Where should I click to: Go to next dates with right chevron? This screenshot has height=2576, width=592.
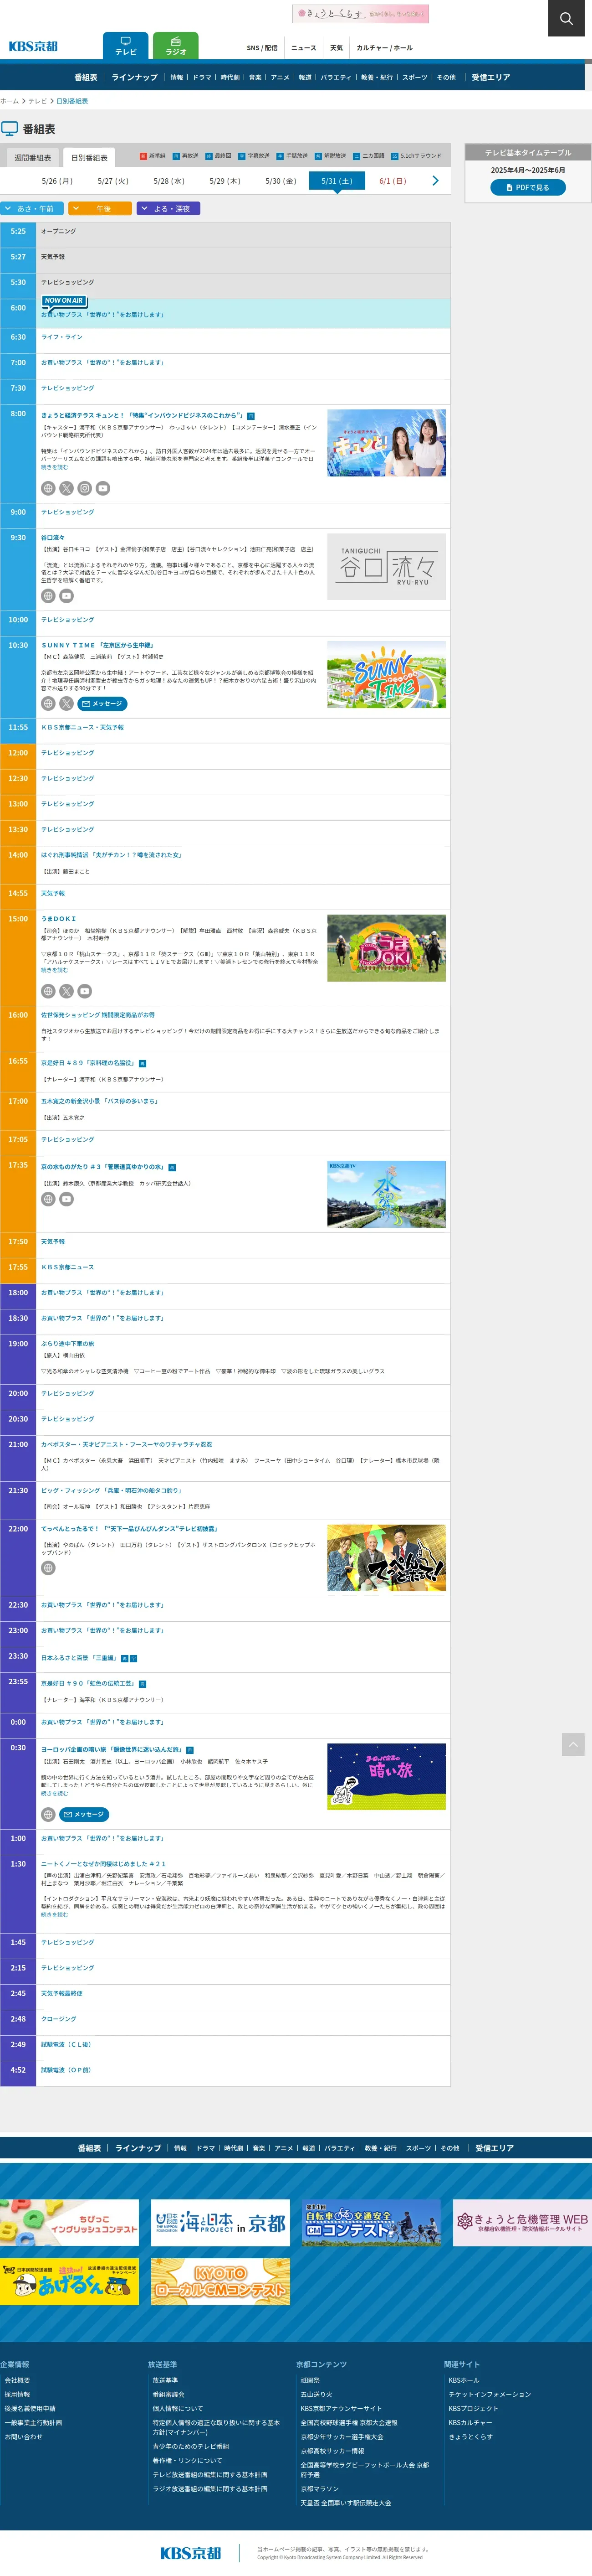(435, 181)
